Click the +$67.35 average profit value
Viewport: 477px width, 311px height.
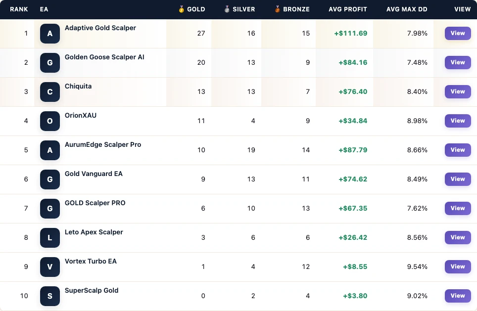[x=353, y=209]
